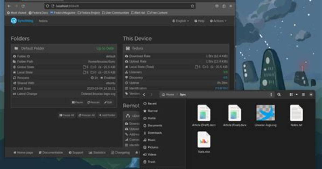Screen dimensions: 322x169
Task: Click the Shared With ubuntu value
Action: [111, 83]
